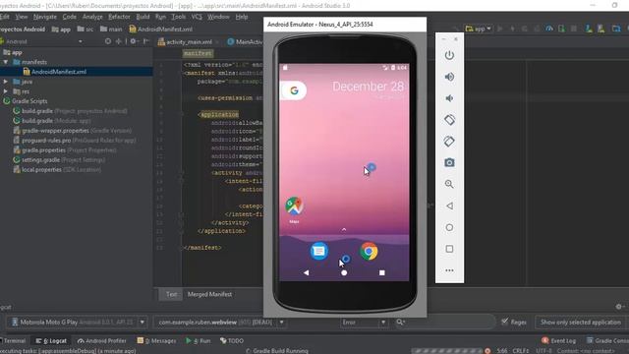
Task: Open the Terminal tool window
Action: 13,341
